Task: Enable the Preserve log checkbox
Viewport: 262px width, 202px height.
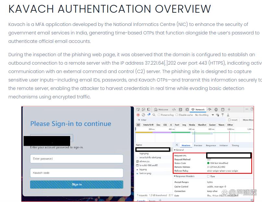Action: click(159, 115)
